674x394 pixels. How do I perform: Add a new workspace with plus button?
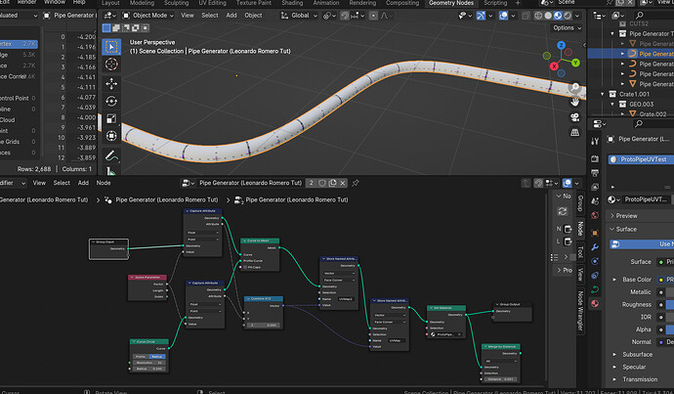pyautogui.click(x=518, y=3)
